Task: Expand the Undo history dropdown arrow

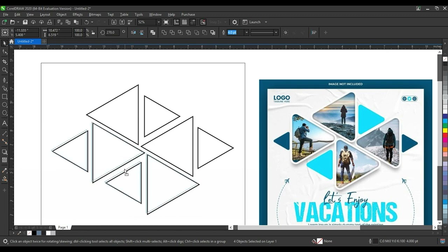Action: coord(92,22)
